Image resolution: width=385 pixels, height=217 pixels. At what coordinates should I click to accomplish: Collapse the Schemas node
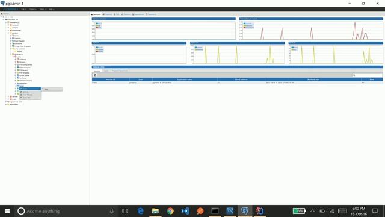tap(11, 54)
